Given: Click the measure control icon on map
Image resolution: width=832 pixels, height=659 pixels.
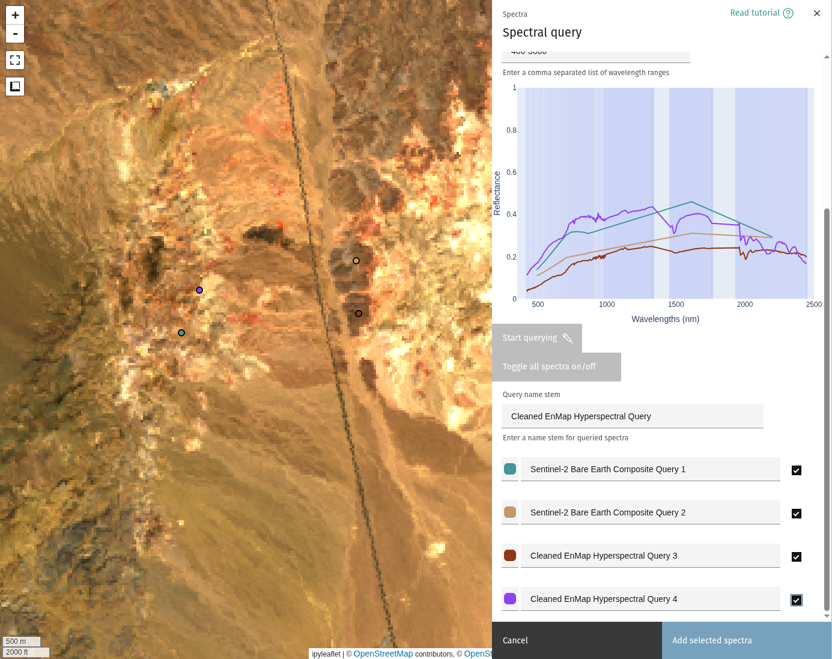Looking at the screenshot, I should pos(15,87).
